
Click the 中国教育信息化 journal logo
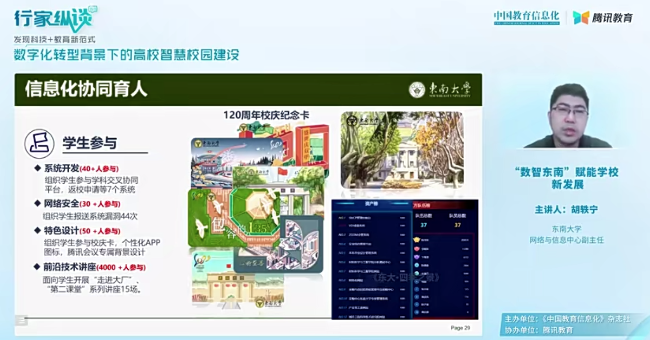pos(527,17)
